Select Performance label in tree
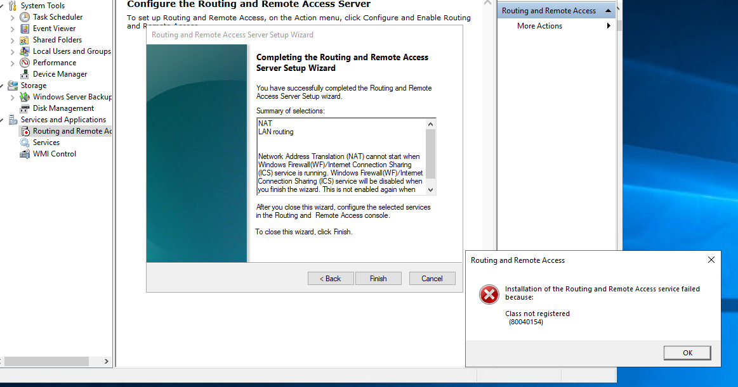Screen dimensions: 738x387 [55, 63]
